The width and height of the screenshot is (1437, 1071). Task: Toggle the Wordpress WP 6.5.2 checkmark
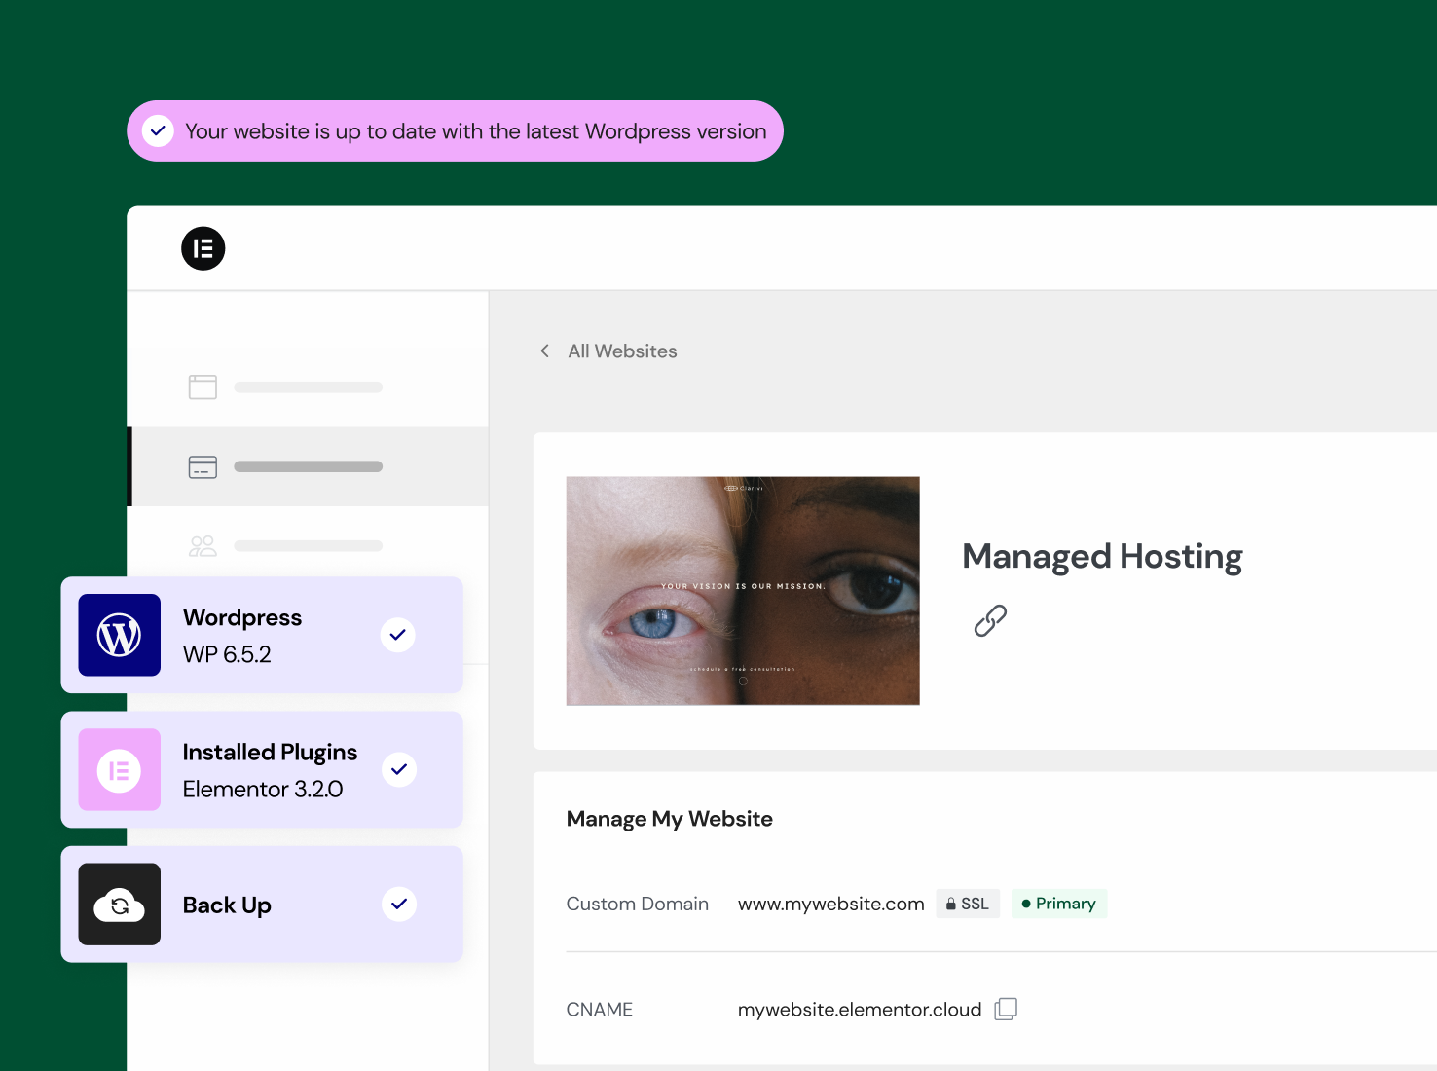click(x=398, y=635)
